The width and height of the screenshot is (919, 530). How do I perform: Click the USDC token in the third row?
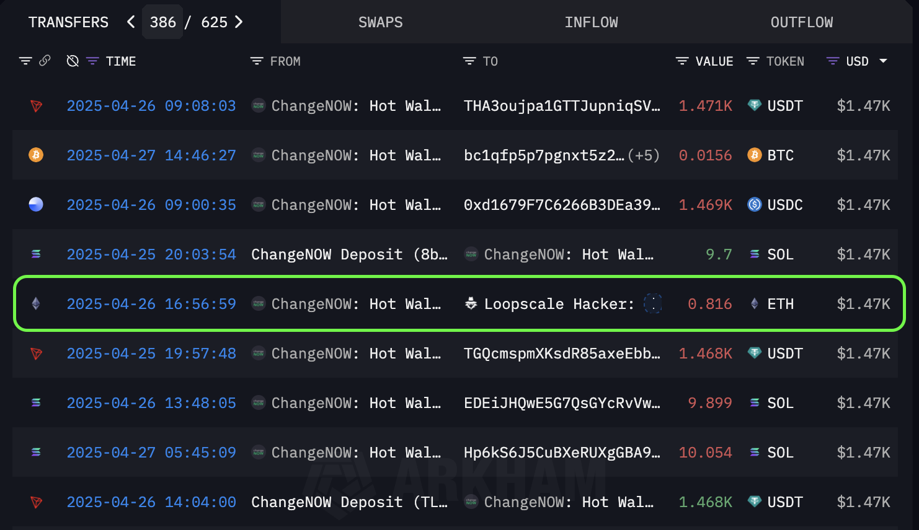(784, 205)
